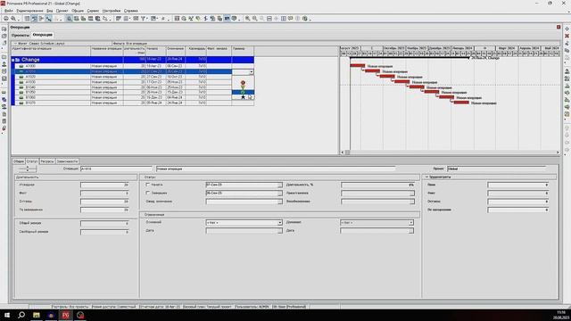Open Windows taskbar search
Screen dimensions: 571x321
point(21,315)
